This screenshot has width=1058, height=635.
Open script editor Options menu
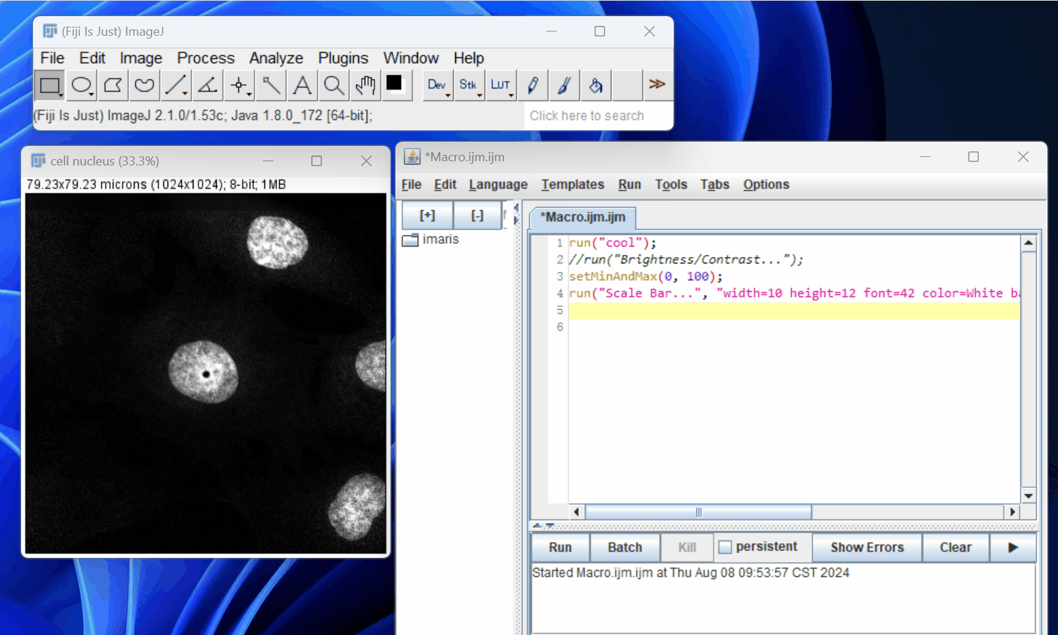click(766, 184)
